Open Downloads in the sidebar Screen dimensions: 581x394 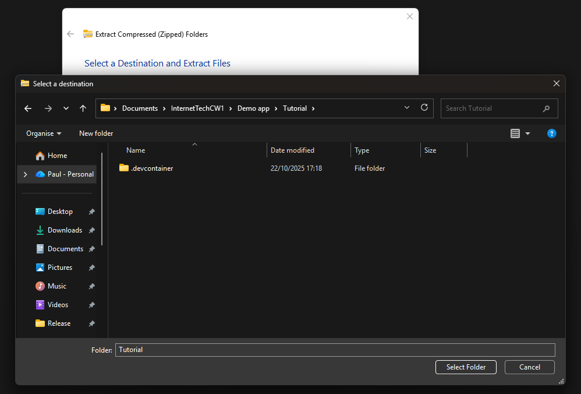coord(65,230)
